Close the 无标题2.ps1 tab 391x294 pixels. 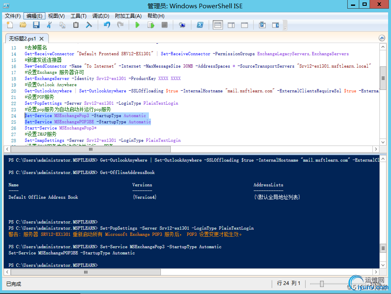coord(42,39)
